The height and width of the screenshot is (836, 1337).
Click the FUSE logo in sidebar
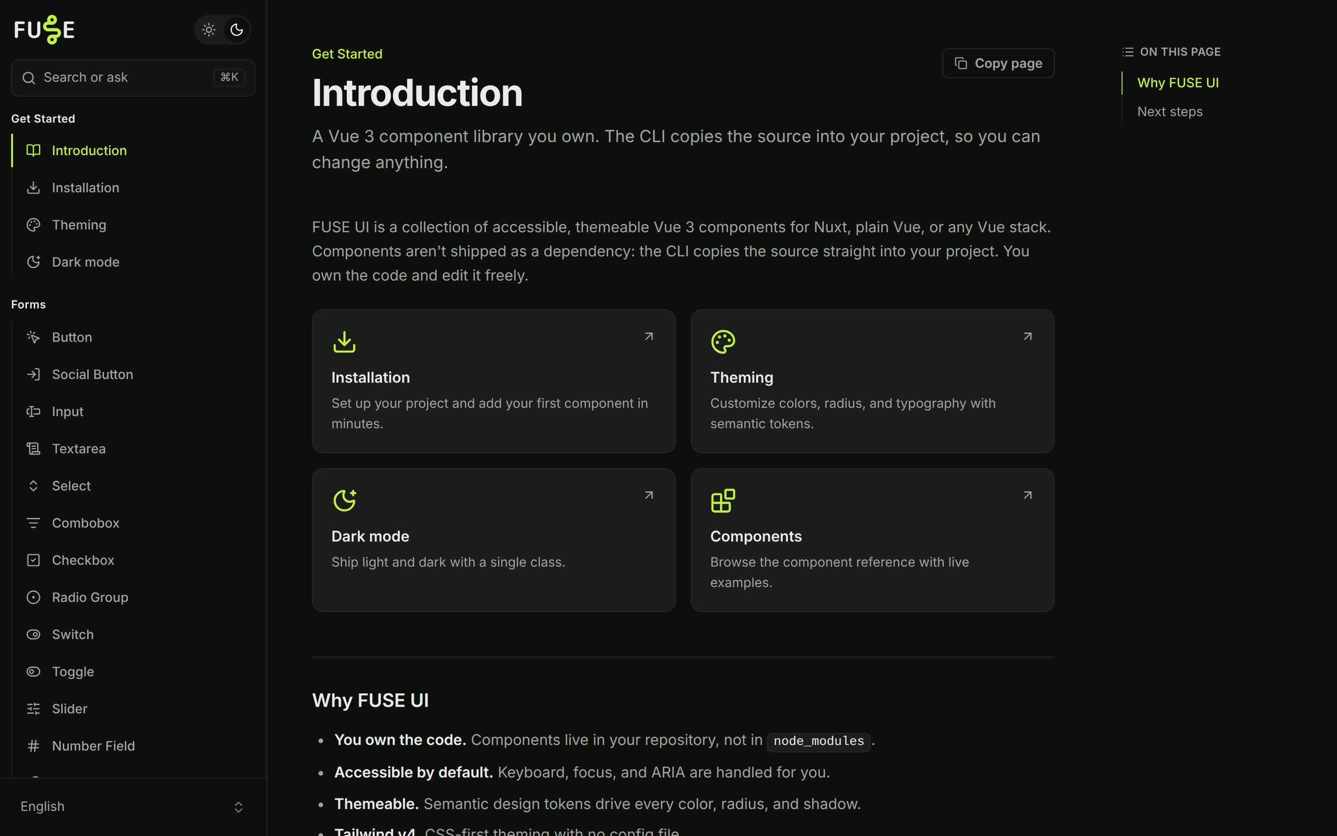tap(44, 30)
